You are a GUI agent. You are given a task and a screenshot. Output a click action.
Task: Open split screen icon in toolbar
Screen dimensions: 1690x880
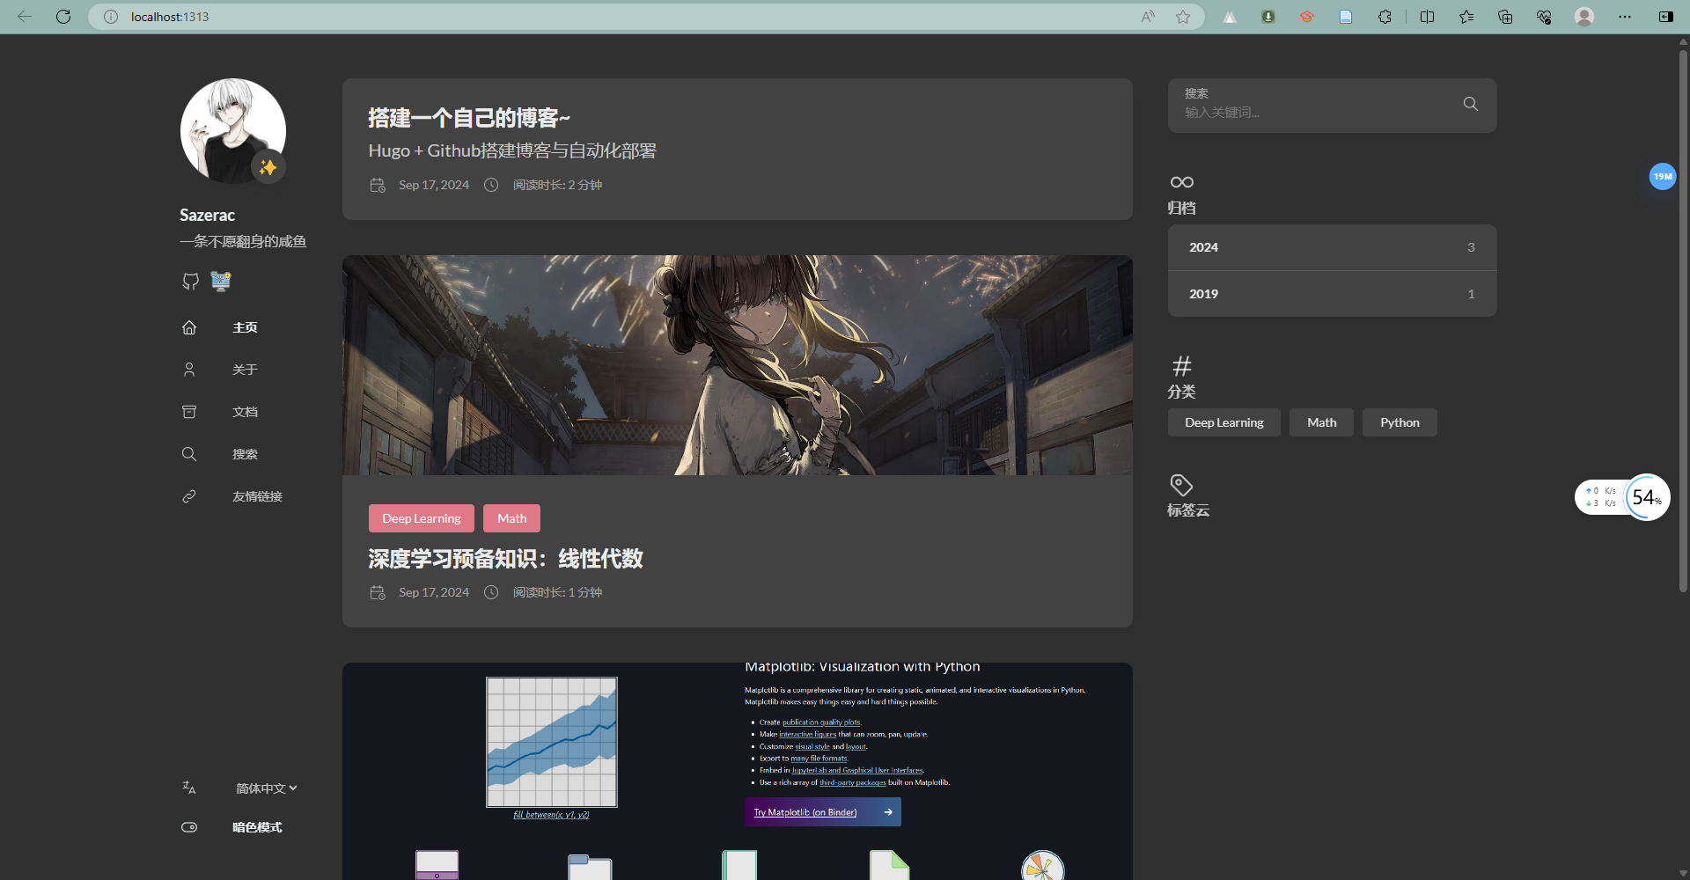tap(1427, 17)
